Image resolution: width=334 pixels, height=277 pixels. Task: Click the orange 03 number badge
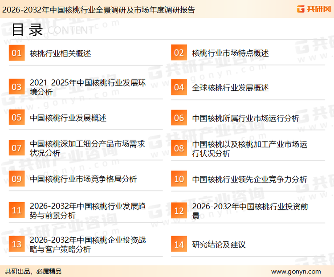[16, 87]
